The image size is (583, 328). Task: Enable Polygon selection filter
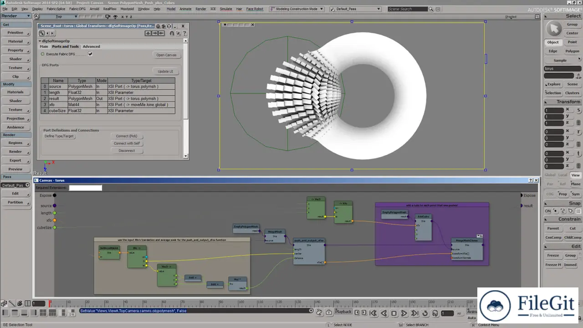(x=573, y=51)
